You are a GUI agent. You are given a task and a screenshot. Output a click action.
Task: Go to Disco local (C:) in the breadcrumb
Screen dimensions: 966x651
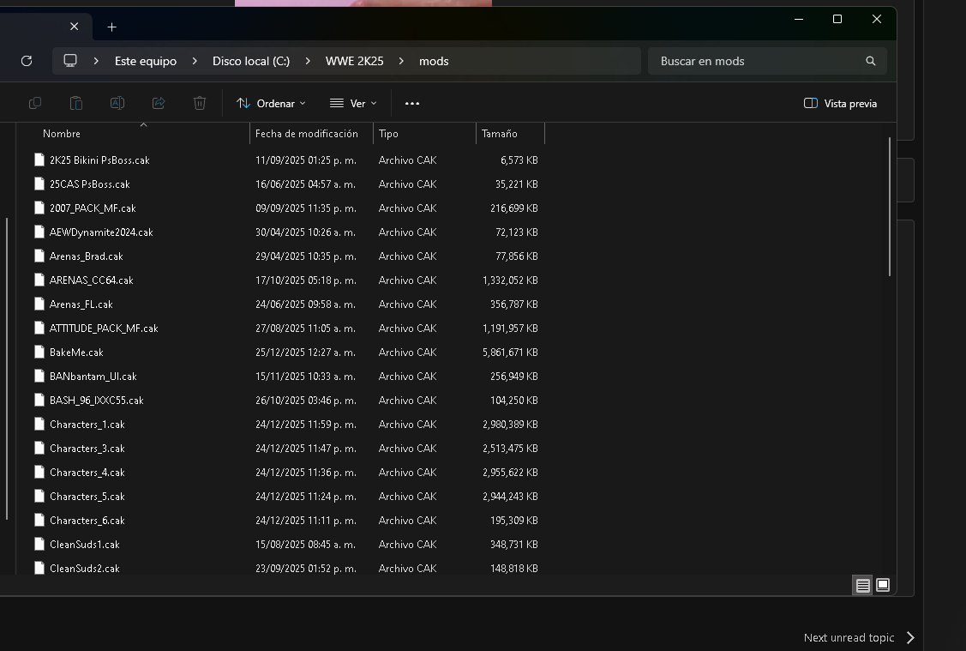(251, 61)
